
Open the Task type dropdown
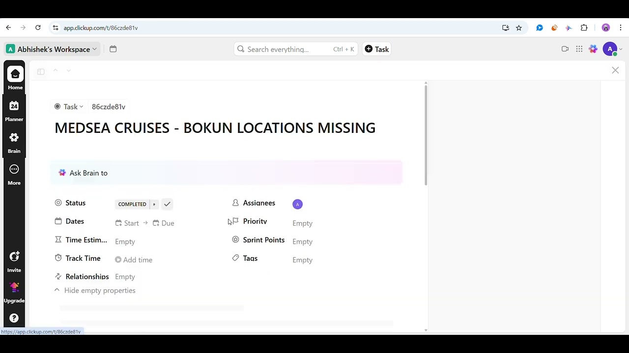click(69, 106)
